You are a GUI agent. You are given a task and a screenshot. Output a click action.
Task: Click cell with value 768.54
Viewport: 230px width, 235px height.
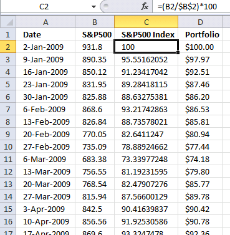[95, 184]
